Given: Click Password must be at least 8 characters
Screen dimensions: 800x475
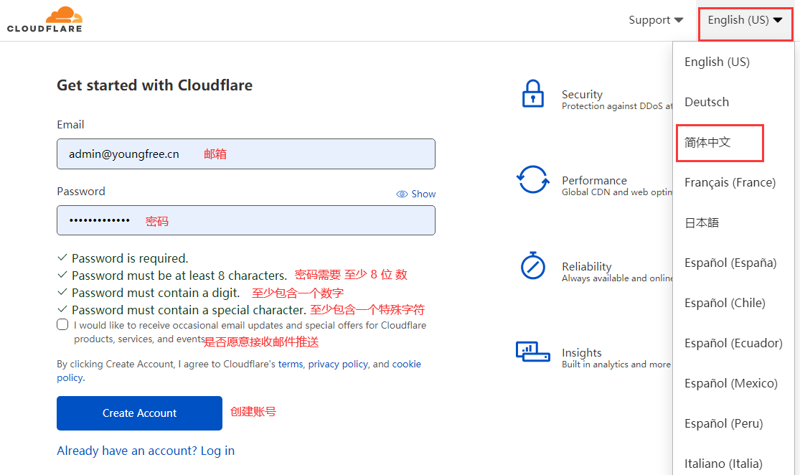Looking at the screenshot, I should [179, 276].
